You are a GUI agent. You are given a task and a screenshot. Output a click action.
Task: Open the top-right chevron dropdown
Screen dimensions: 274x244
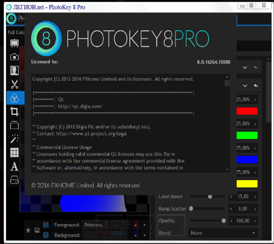pos(245,67)
